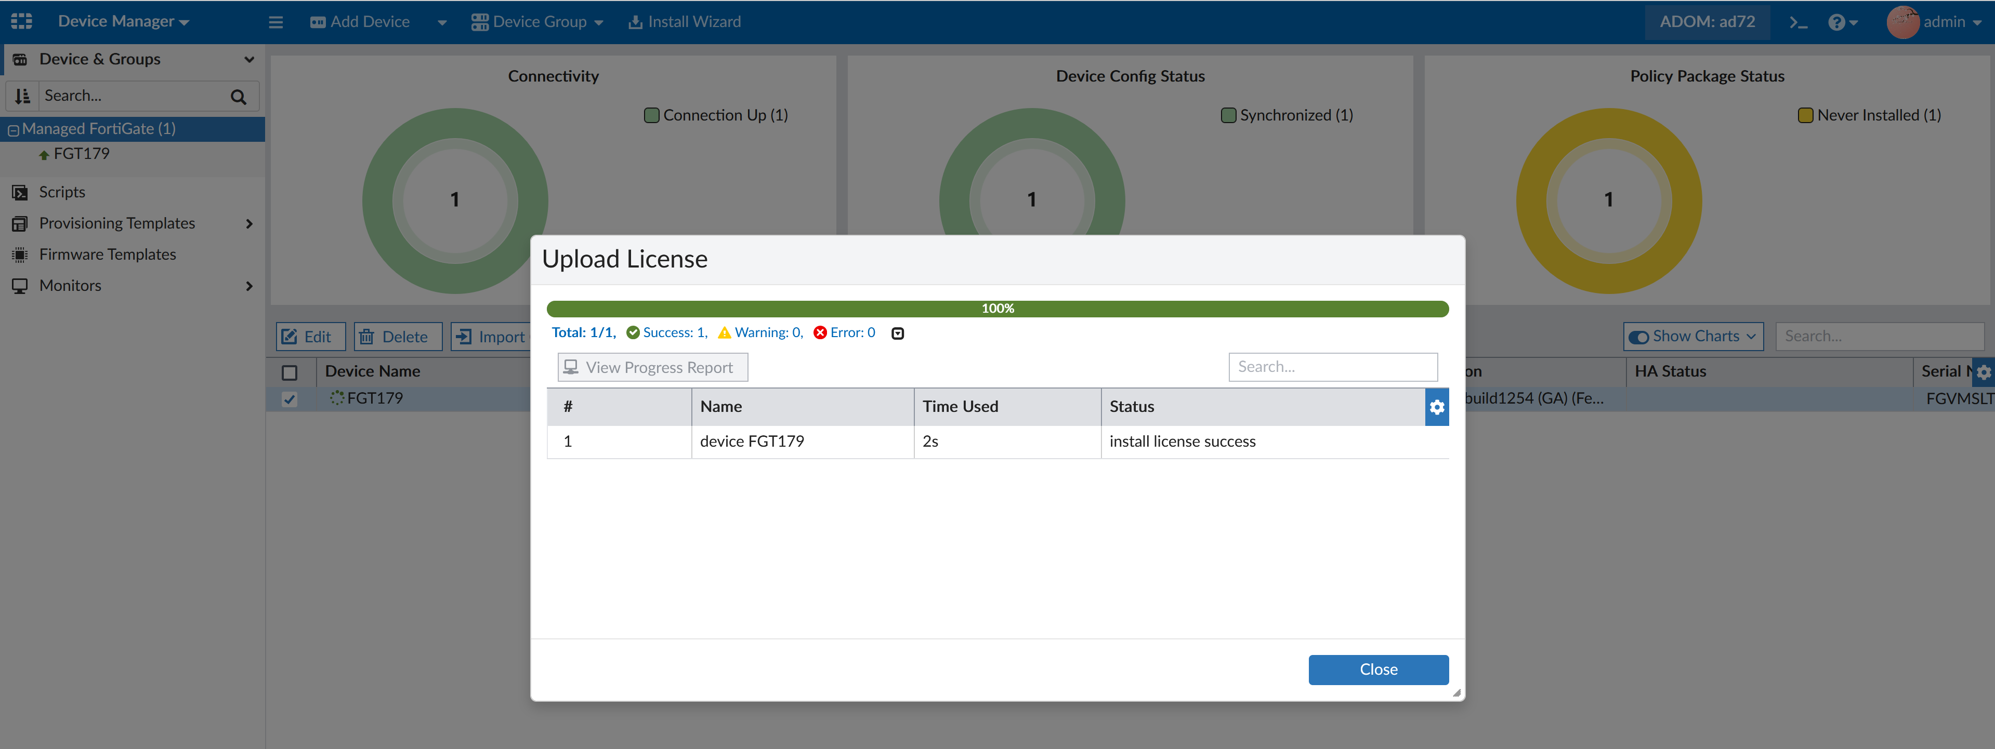This screenshot has height=749, width=1995.
Task: Click the hamburger menu icon in toolbar
Action: (275, 22)
